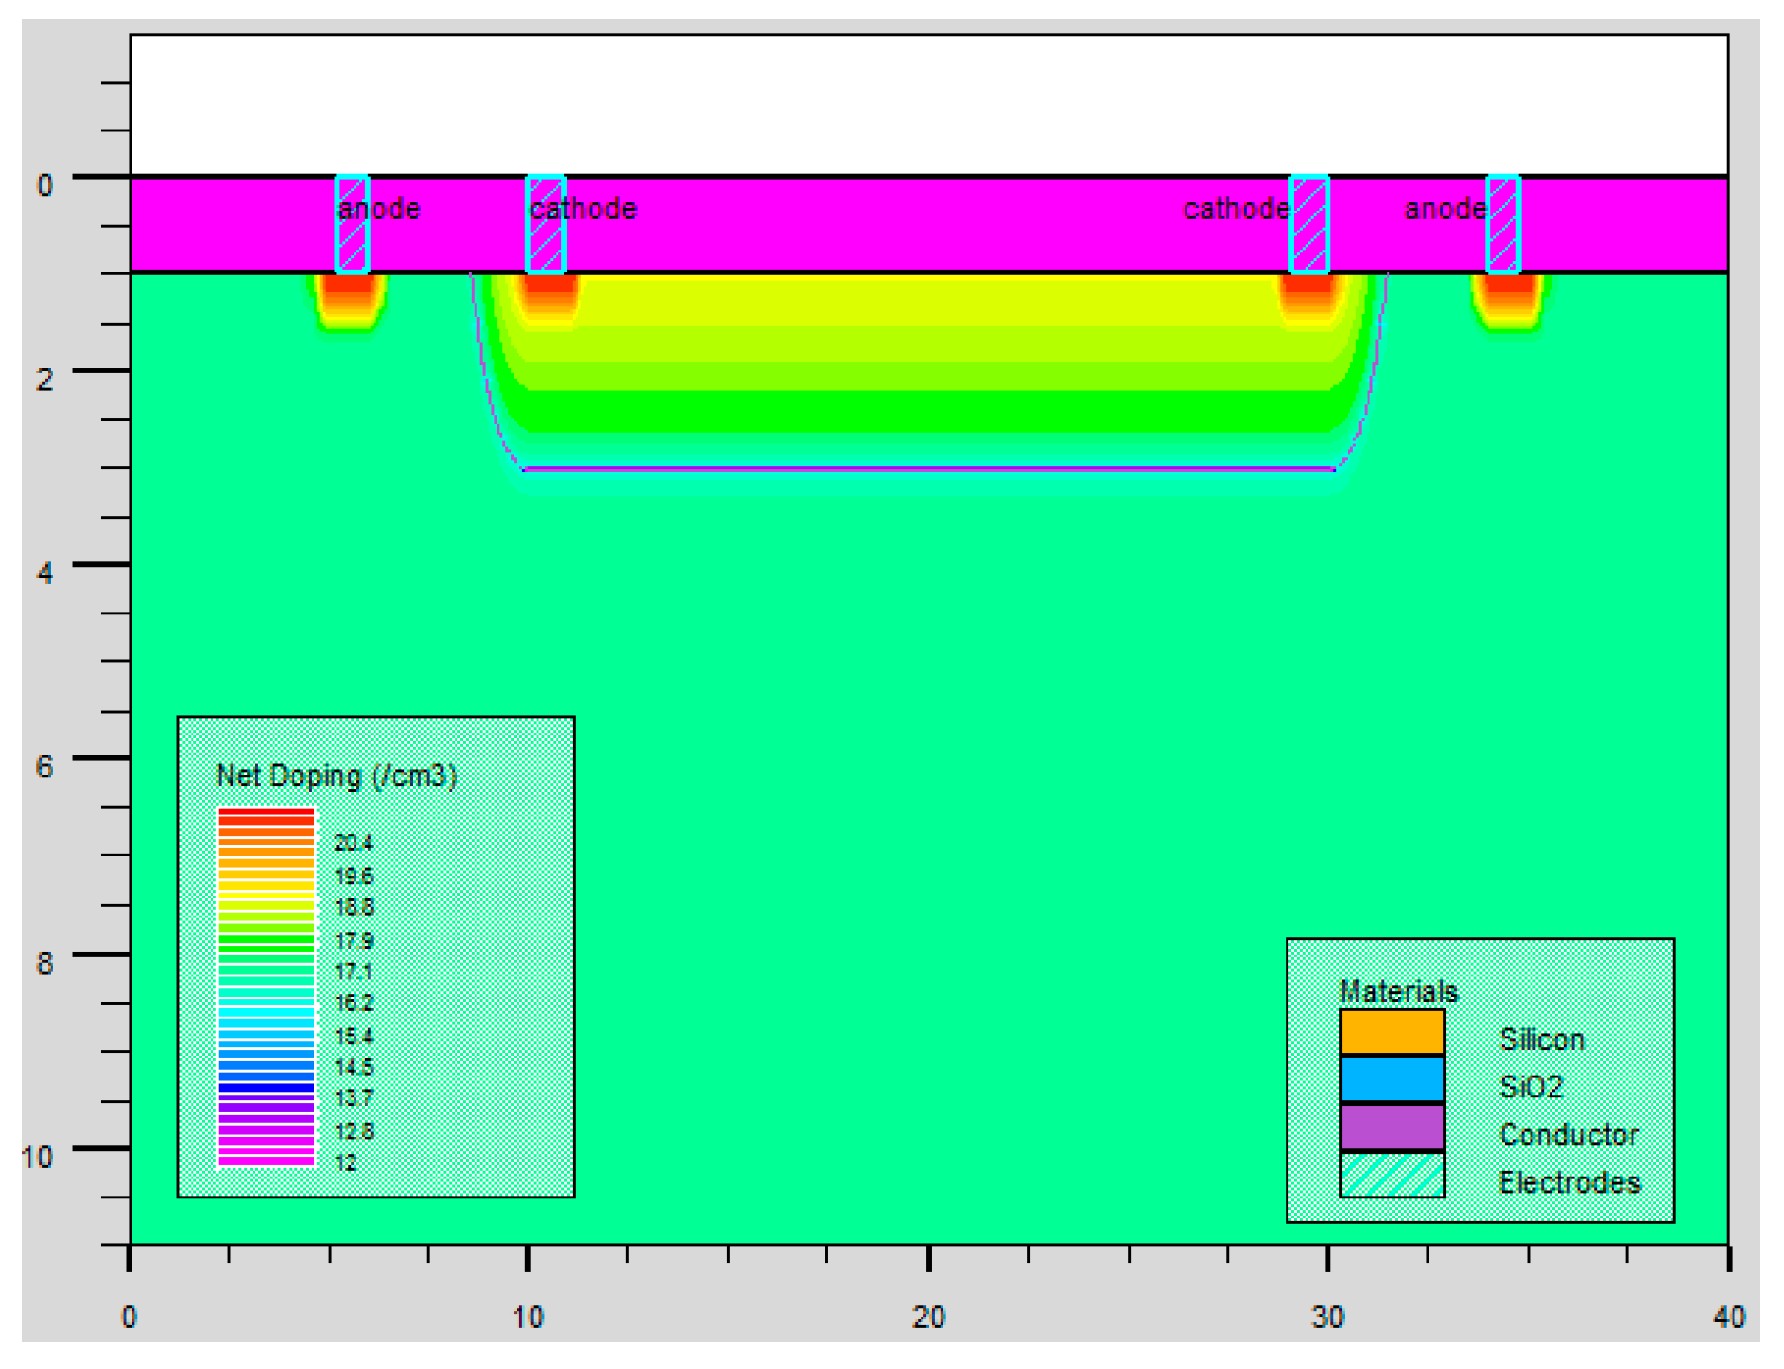Select the 'Materials' legend title
The image size is (1784, 1369).
pos(1398,992)
